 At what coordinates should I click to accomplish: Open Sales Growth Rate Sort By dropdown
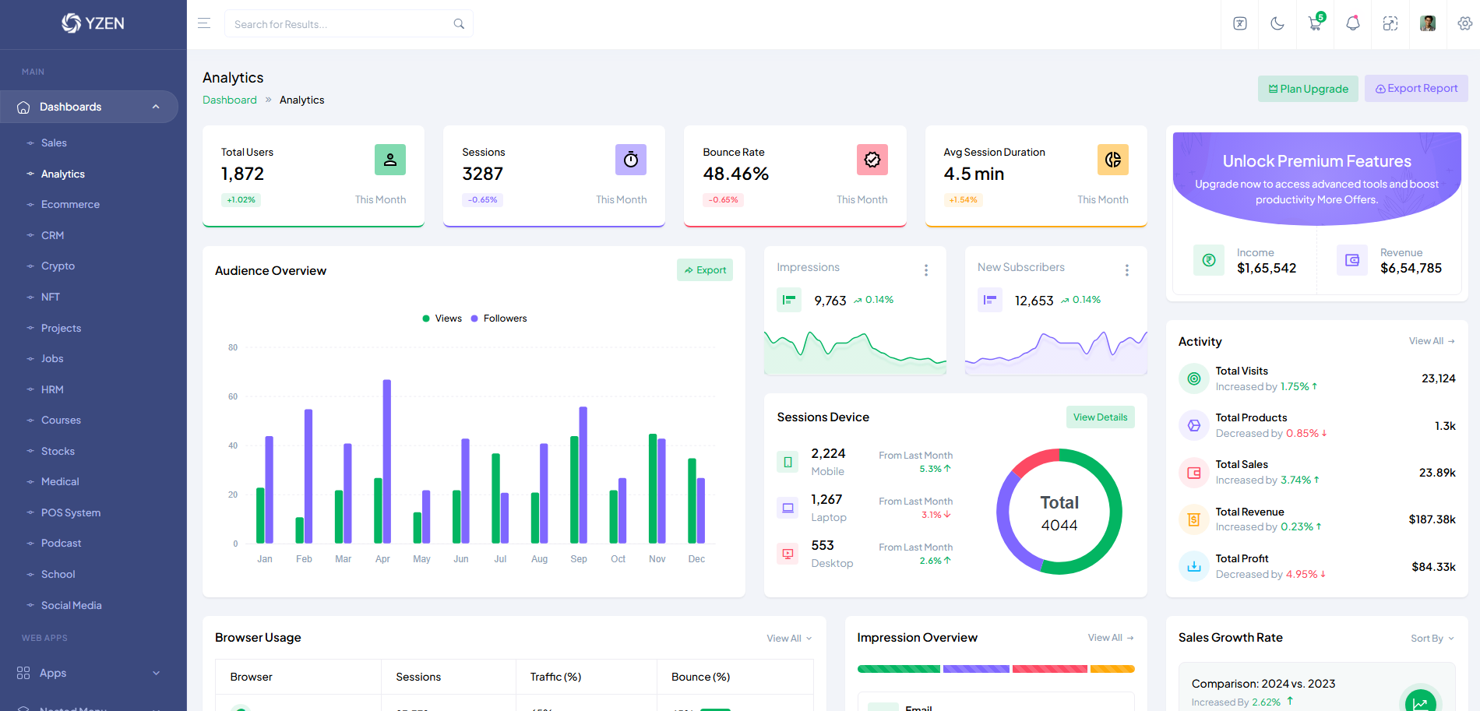point(1432,639)
